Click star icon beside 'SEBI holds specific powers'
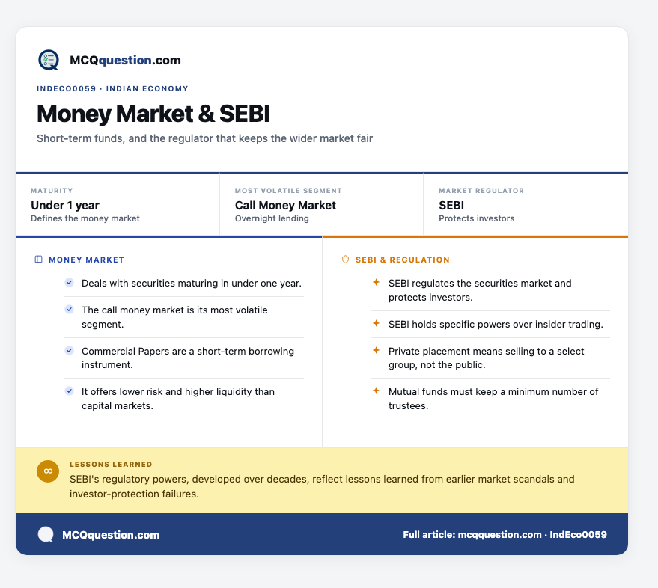Screen dimensions: 658x588 pyautogui.click(x=376, y=323)
